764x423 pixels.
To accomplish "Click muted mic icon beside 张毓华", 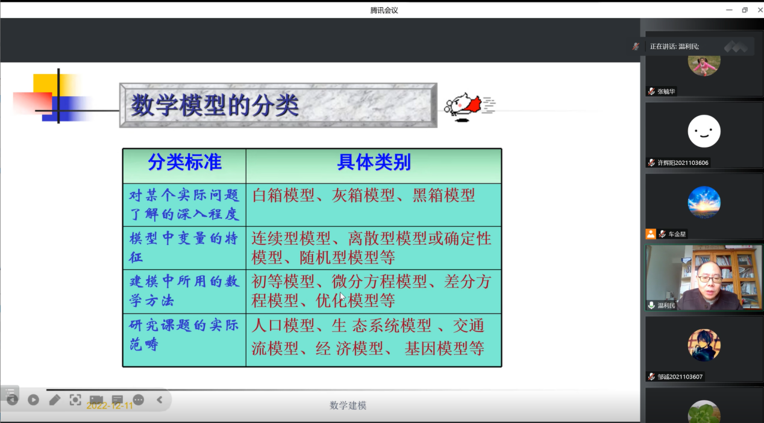I will click(x=651, y=91).
